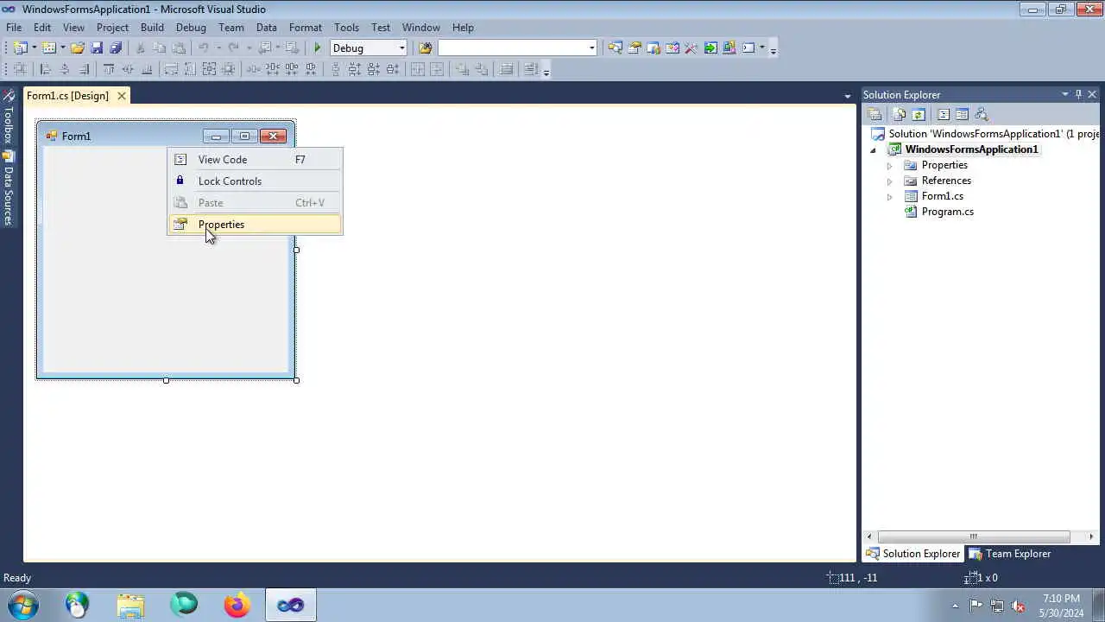Click the Find in Files toolbar icon

[x=425, y=48]
